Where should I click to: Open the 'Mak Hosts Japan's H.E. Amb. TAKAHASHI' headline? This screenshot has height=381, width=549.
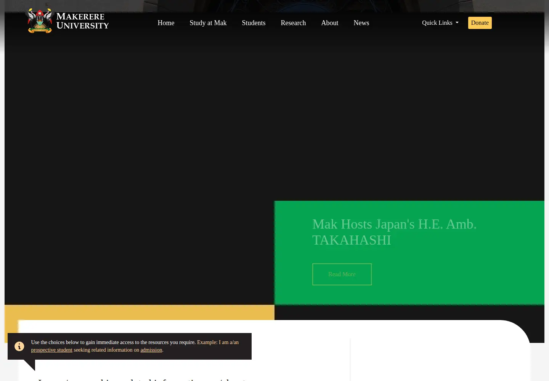(394, 232)
